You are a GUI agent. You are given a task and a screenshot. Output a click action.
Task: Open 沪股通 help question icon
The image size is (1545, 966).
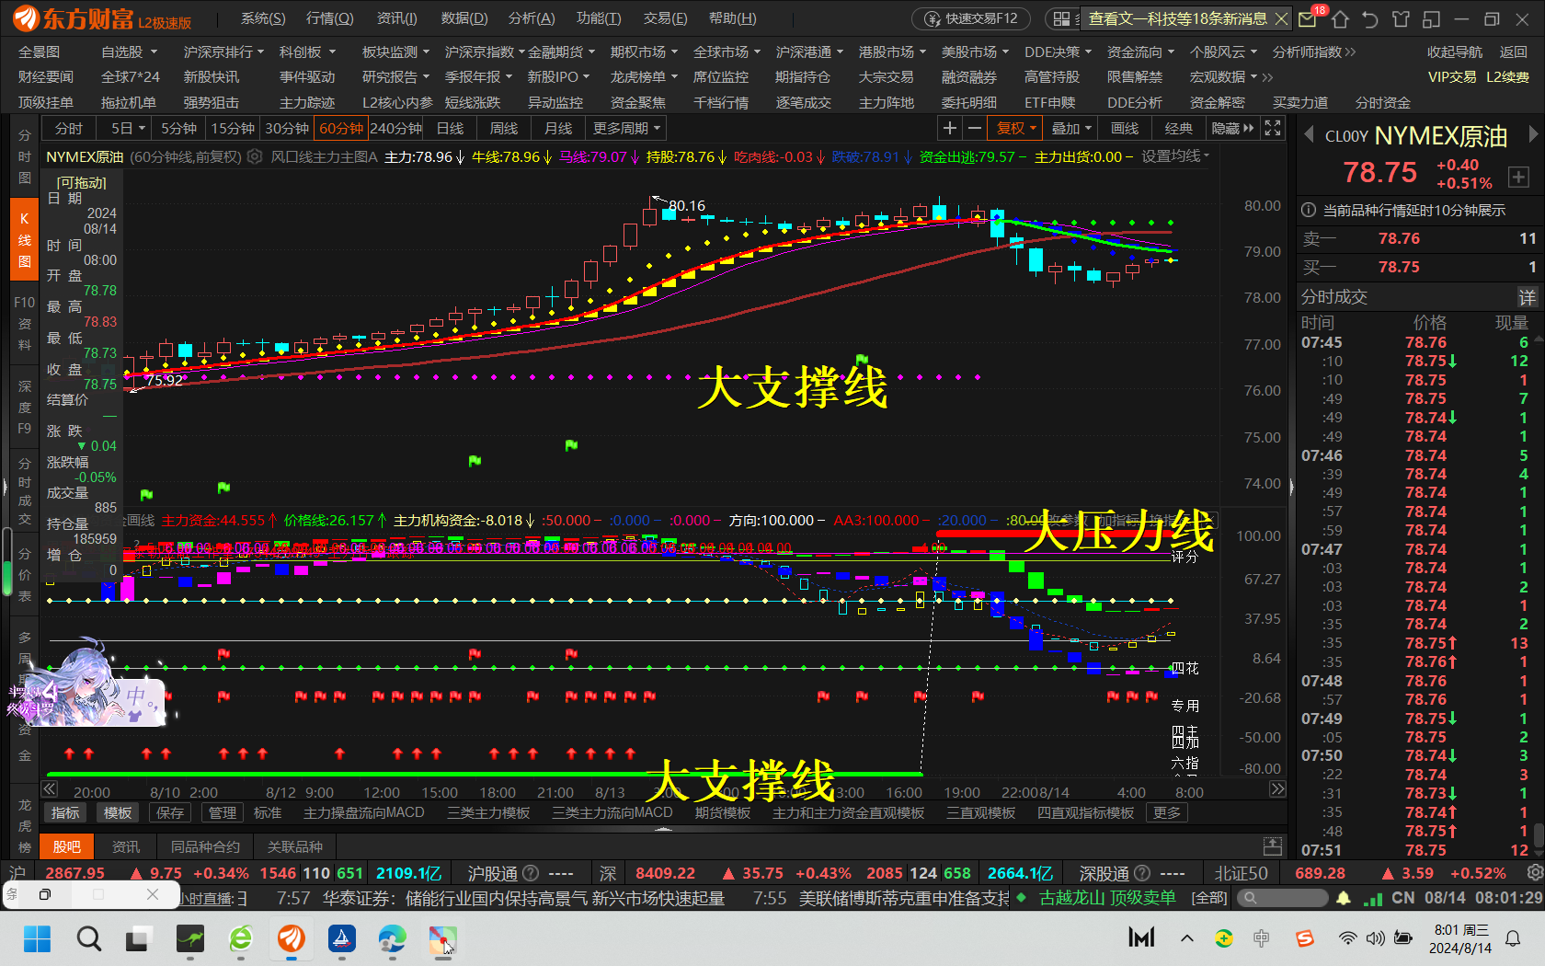point(531,873)
